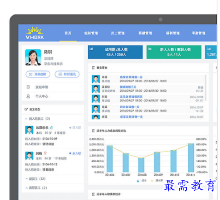This screenshot has height=200, width=220.
Task: Open the 测试请假三天 request link
Action: (128, 87)
